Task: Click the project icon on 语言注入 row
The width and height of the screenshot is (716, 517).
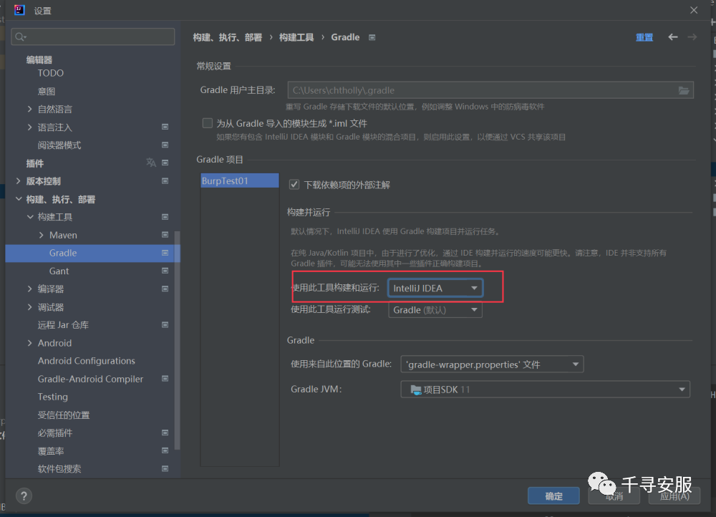Action: 165,127
